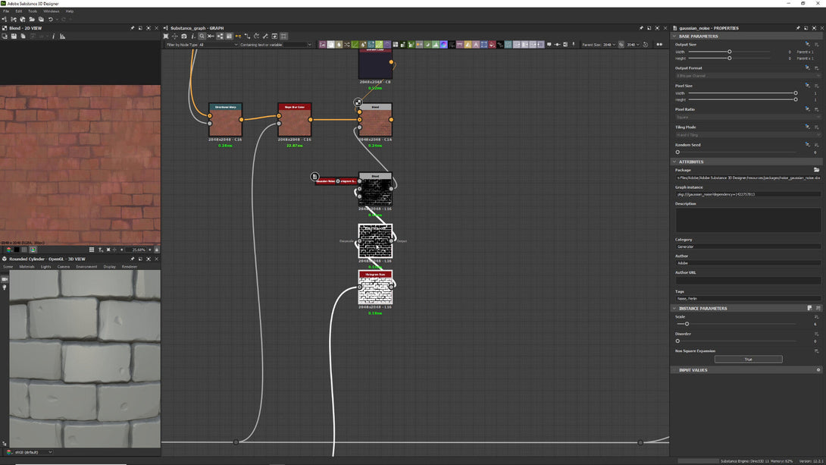Screen dimensions: 826x465
Task: Click the info icon in 2D view toolbar
Action: [53, 36]
